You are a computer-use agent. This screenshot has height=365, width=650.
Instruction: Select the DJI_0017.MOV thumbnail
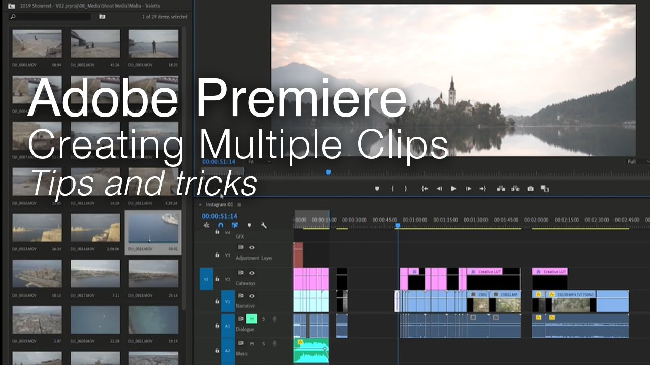tap(95, 274)
